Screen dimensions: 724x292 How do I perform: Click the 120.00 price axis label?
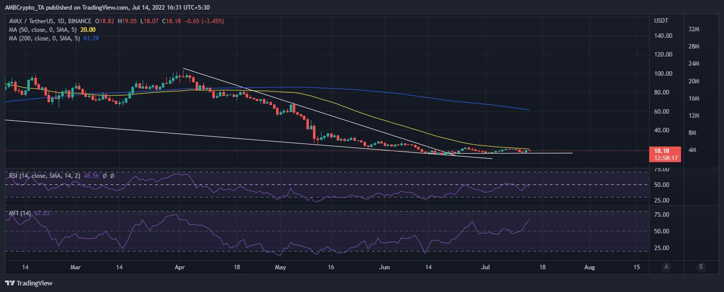(663, 55)
